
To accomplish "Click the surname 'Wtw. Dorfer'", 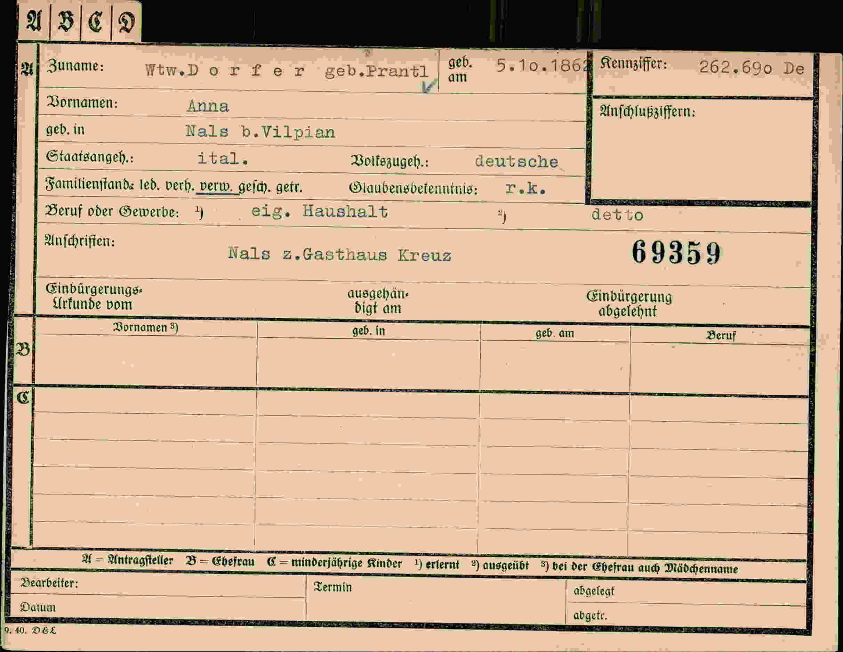I will (x=225, y=71).
